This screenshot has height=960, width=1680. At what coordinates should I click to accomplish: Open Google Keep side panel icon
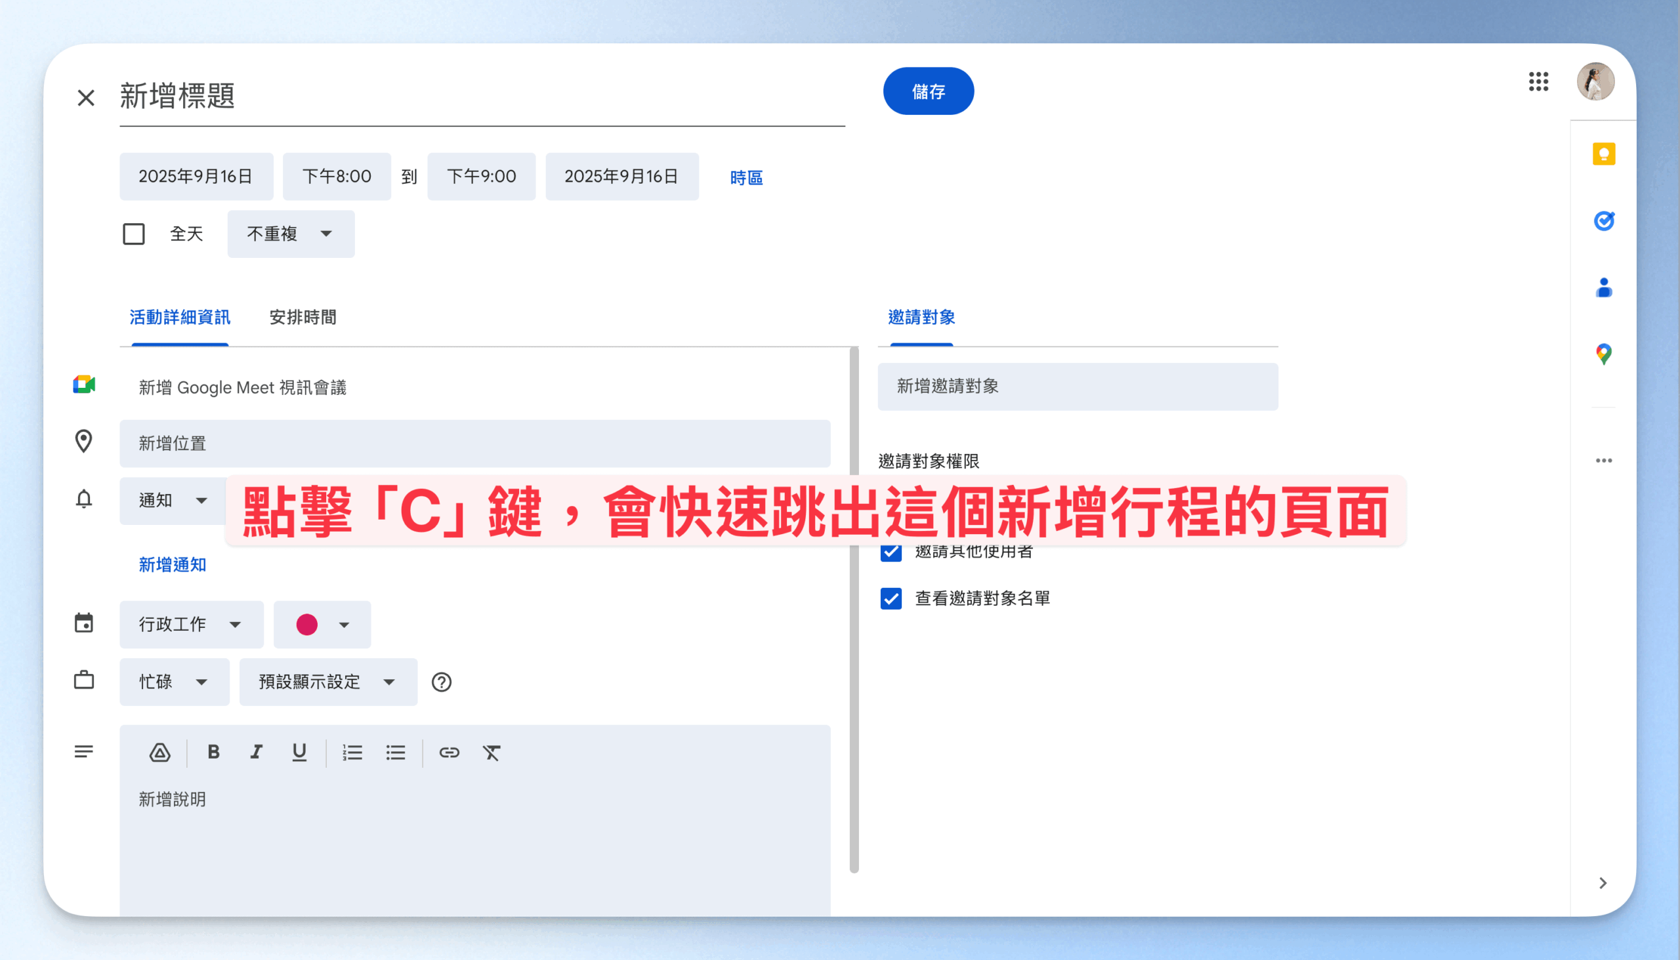click(1603, 154)
